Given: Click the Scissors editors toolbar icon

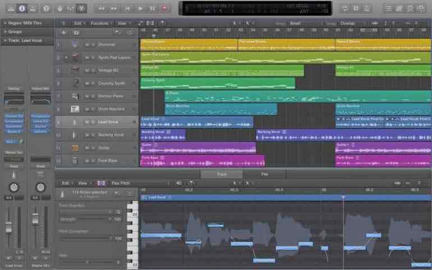Looking at the screenshot, I should (81, 8).
